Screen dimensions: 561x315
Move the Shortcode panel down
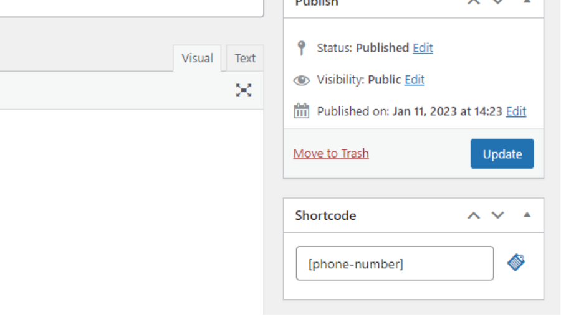[x=497, y=215]
